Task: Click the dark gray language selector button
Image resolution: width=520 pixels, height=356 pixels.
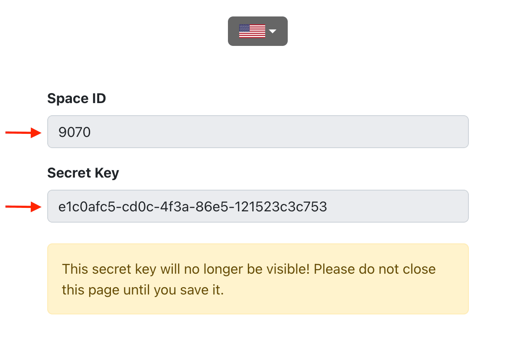Action: pos(258,31)
